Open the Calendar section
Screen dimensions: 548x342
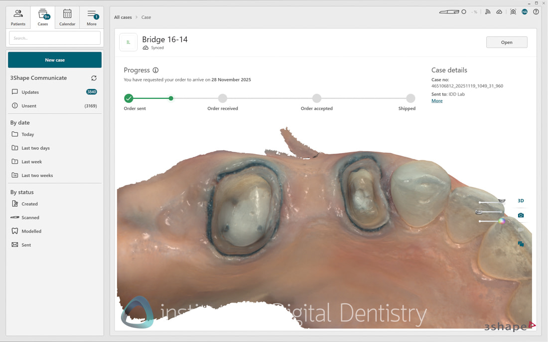(x=67, y=17)
